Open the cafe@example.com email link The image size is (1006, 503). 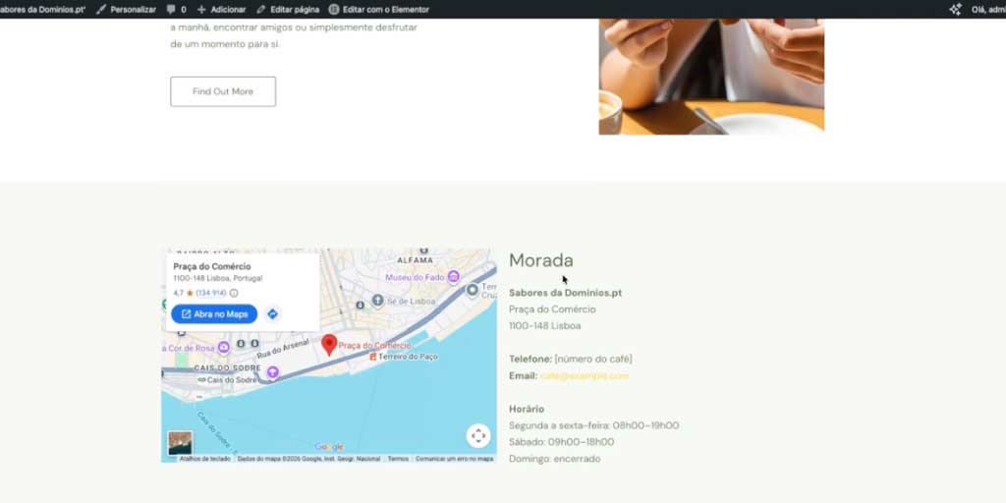(x=585, y=376)
